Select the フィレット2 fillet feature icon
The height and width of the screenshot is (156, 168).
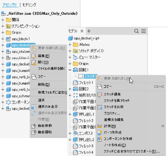(75, 121)
